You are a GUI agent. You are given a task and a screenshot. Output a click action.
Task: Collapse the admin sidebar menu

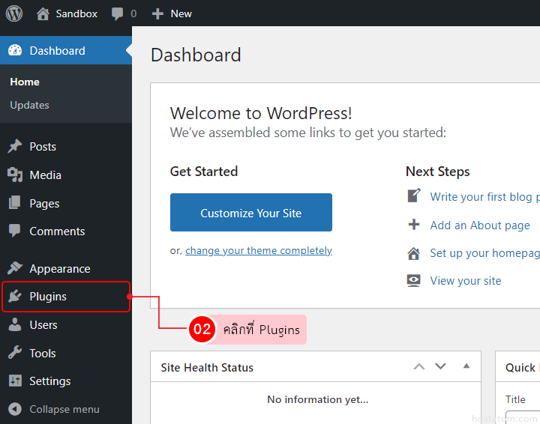pos(54,409)
